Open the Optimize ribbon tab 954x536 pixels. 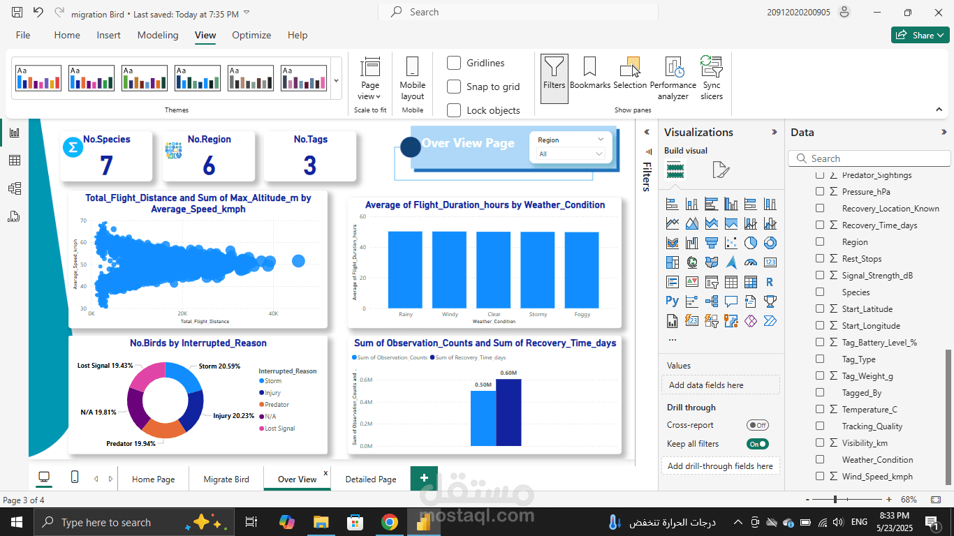[x=251, y=35]
